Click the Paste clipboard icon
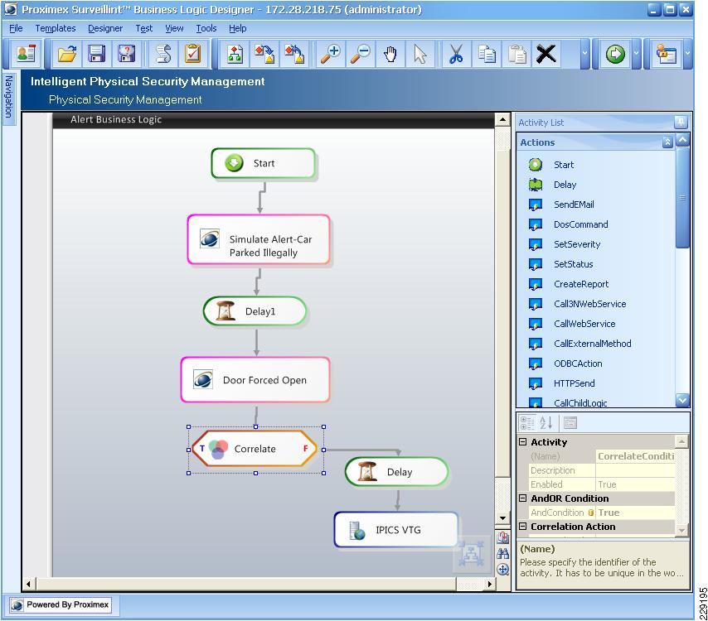Screen dimensions: 708x621 tap(516, 54)
